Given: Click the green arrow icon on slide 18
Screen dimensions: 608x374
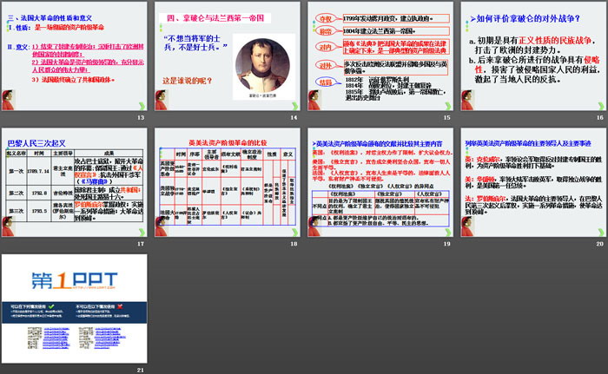Looking at the screenshot, I should point(295,233).
